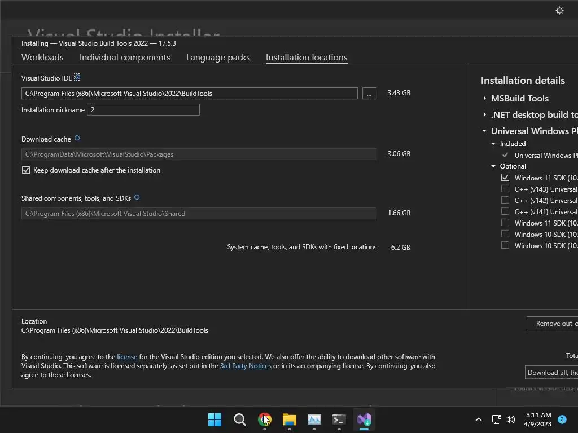Click the 6.2 GB fixed locations value

(400, 247)
